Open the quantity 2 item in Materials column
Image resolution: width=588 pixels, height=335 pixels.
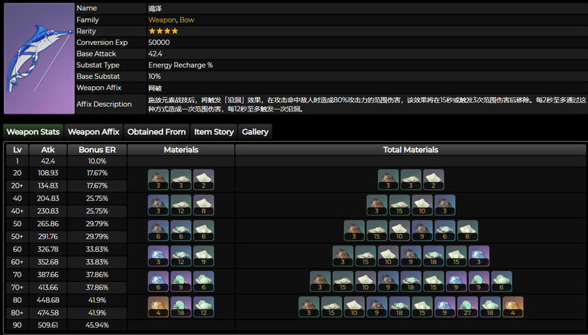[204, 180]
